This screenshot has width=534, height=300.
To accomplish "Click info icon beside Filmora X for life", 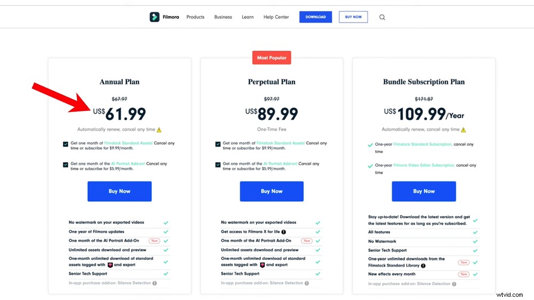I will click(284, 232).
